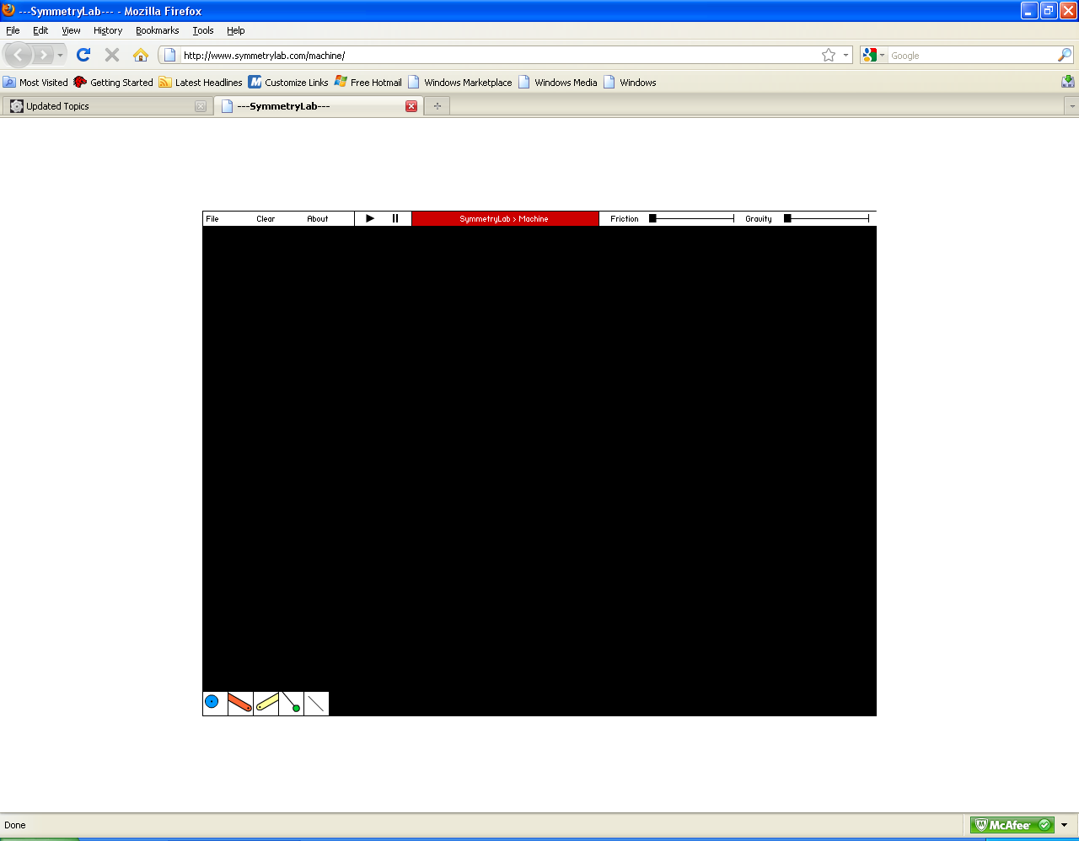Open the SymmetryLab File menu

pos(212,218)
